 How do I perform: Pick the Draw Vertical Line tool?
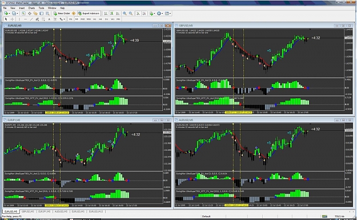19,19
